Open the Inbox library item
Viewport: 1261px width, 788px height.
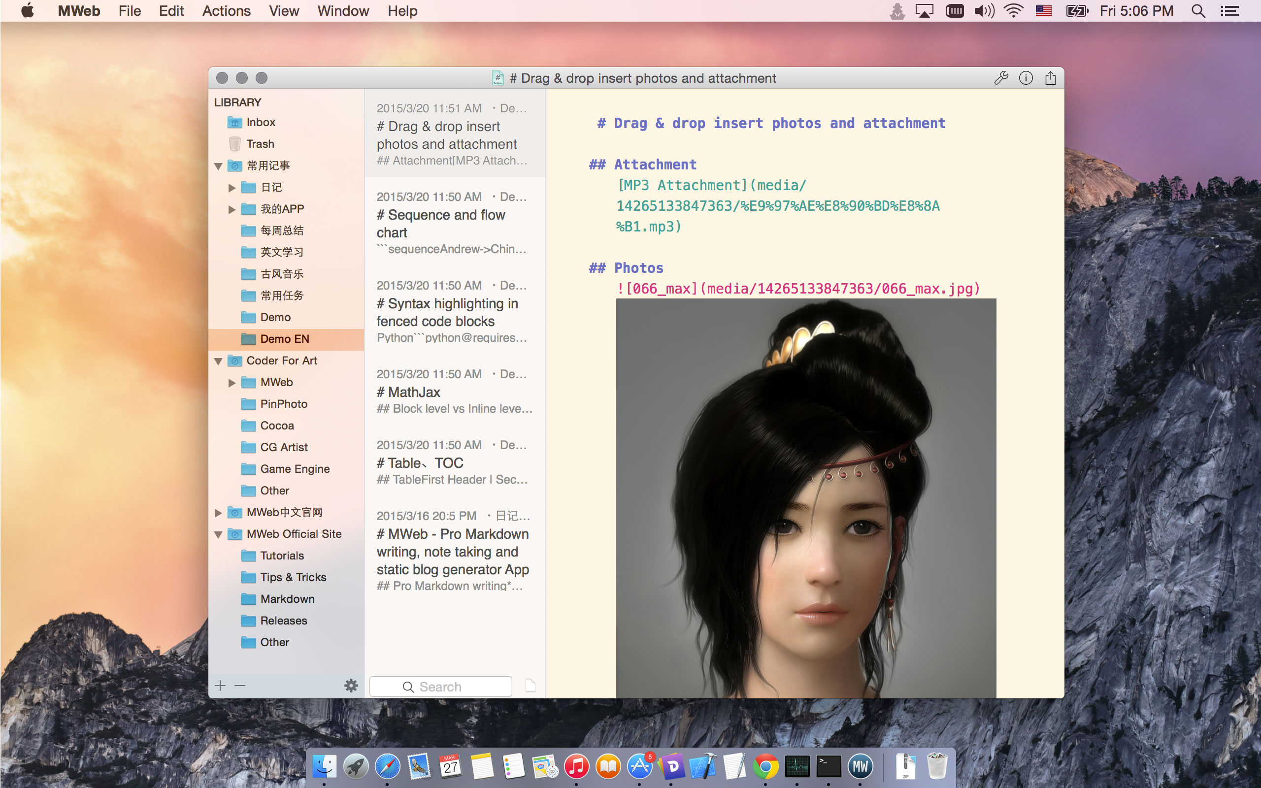(261, 123)
